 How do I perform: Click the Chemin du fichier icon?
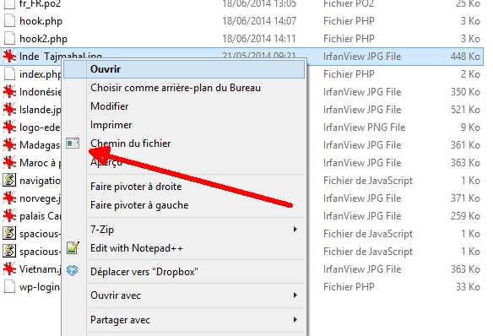point(73,144)
